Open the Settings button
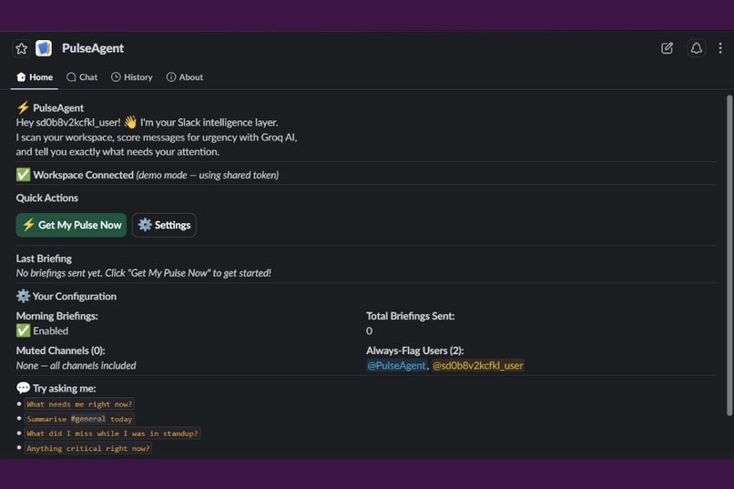Viewport: 734px width, 489px height. (164, 225)
